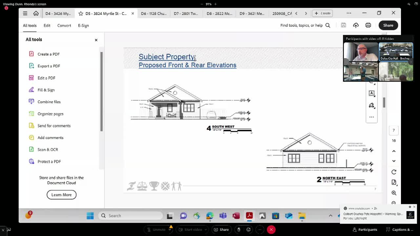Screen dimensions: 420x236
Task: Expand more quick tools with the ellipsis
Action: (x=371, y=117)
